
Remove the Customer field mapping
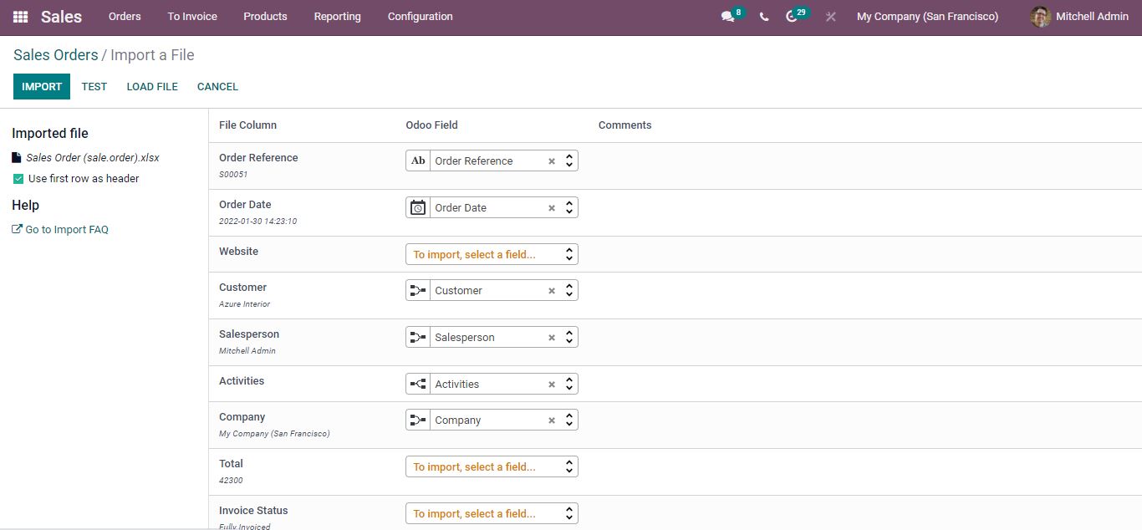(552, 291)
